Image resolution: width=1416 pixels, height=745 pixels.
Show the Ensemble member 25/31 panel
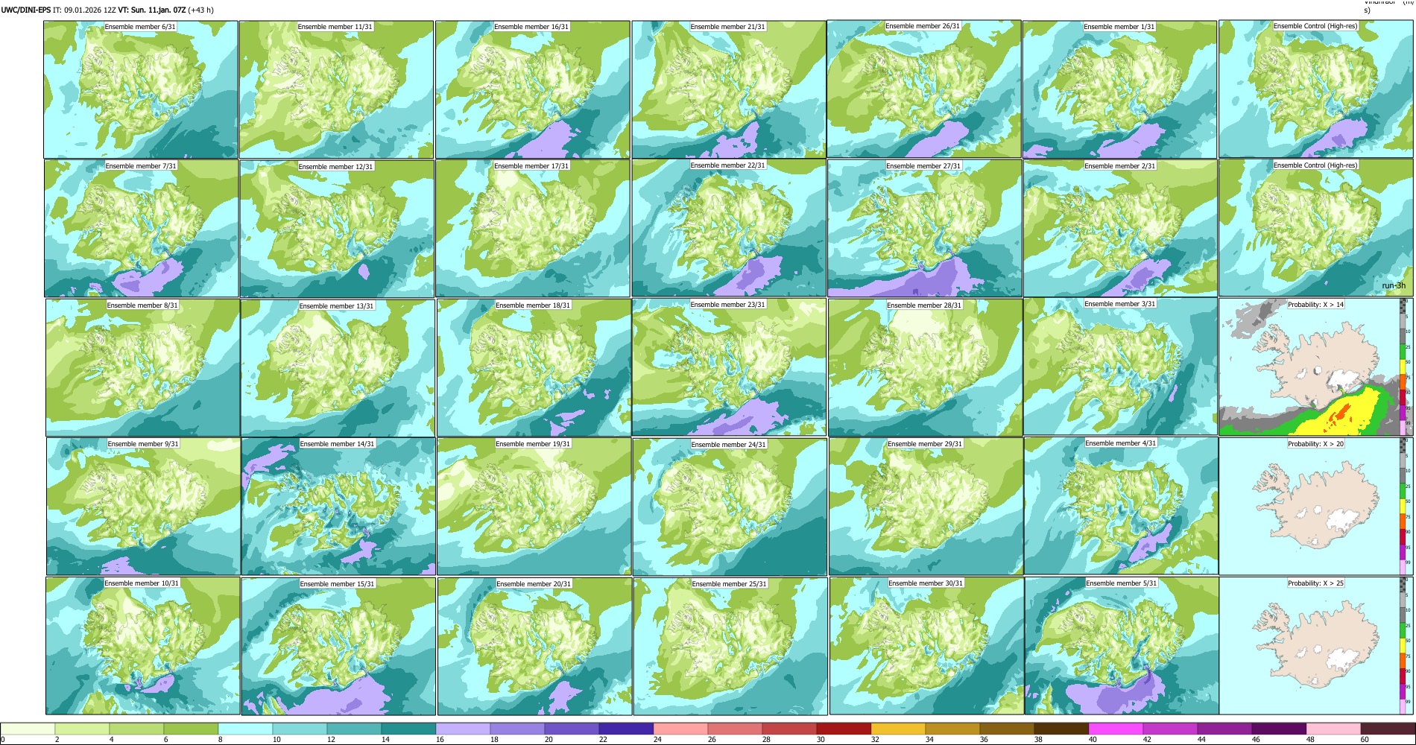click(x=730, y=646)
